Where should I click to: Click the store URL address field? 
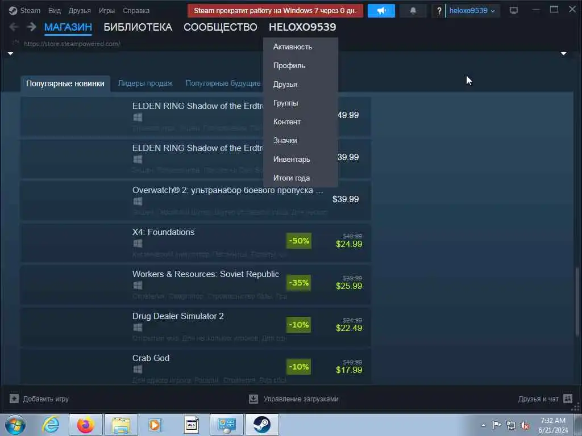tap(72, 44)
